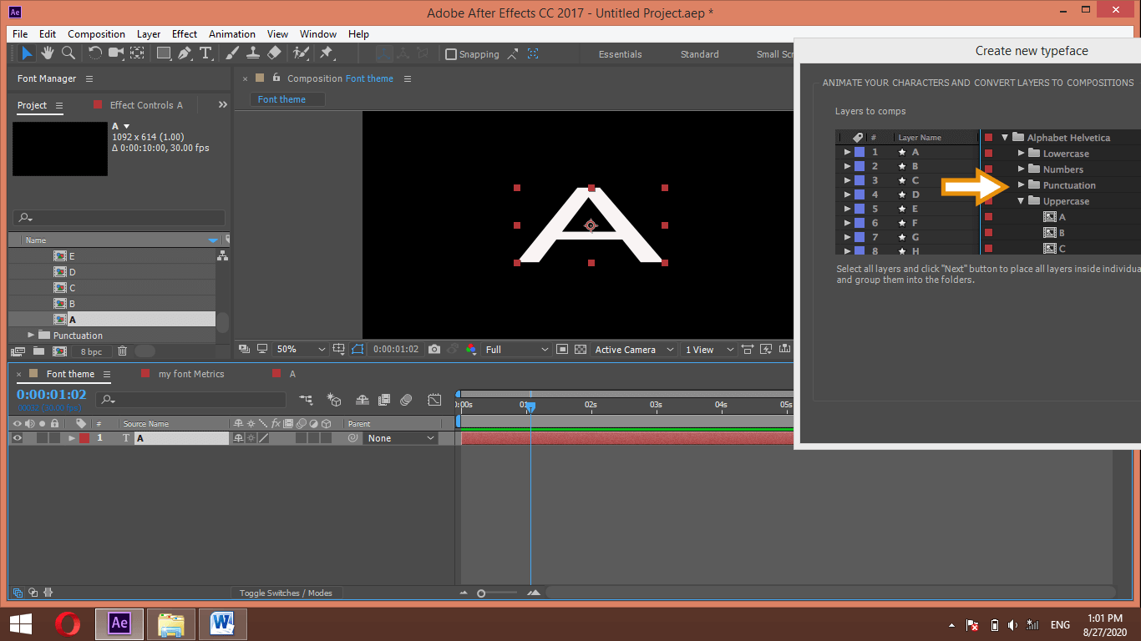The width and height of the screenshot is (1141, 641).
Task: Open the Parent dropdown set to None
Action: 401,438
